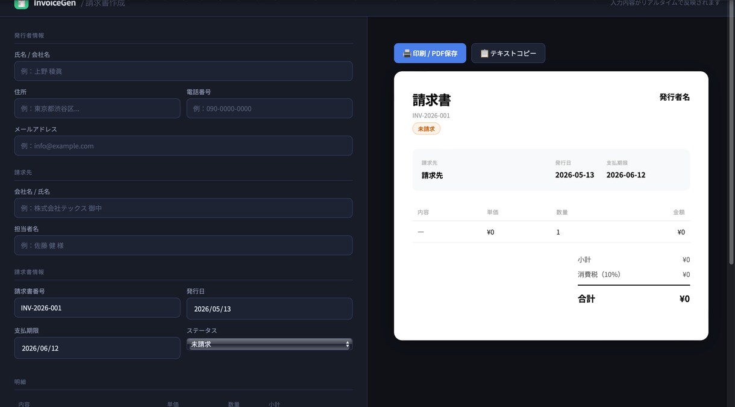Click the 請求書 heading in preview

pyautogui.click(x=431, y=100)
